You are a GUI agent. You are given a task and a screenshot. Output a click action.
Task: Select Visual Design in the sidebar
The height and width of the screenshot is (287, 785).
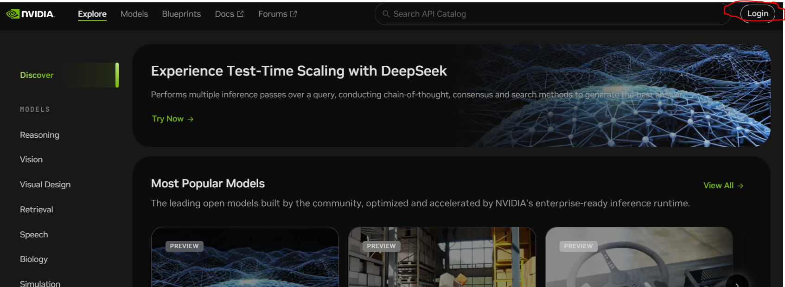click(x=45, y=185)
